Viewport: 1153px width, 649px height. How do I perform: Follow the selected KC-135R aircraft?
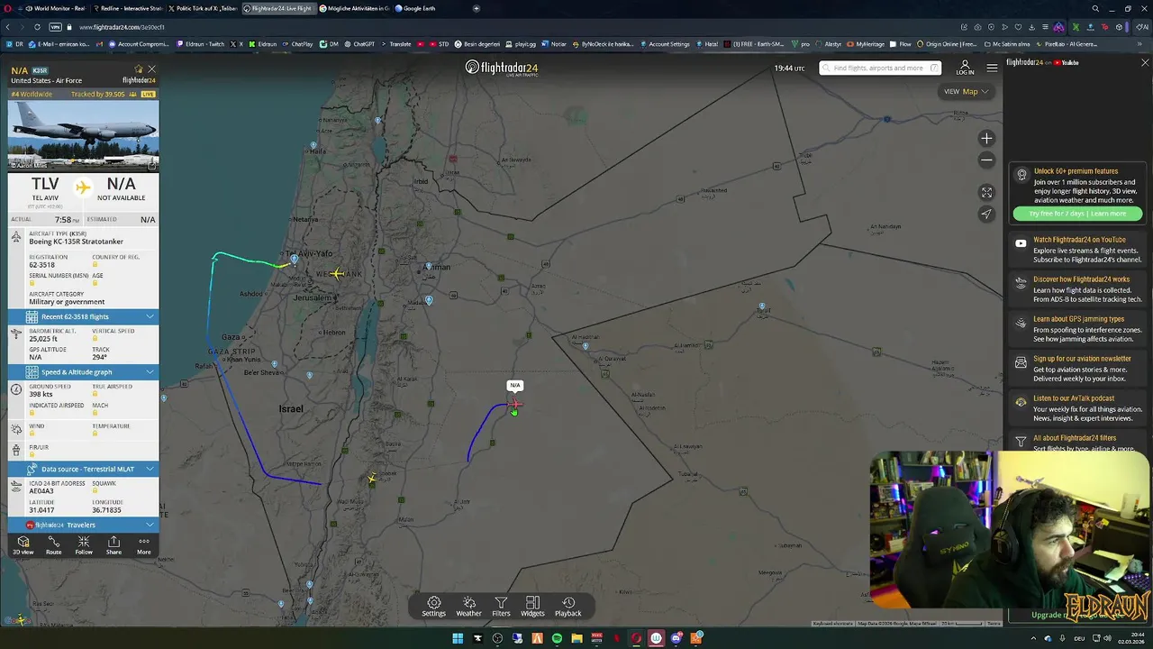coord(84,545)
